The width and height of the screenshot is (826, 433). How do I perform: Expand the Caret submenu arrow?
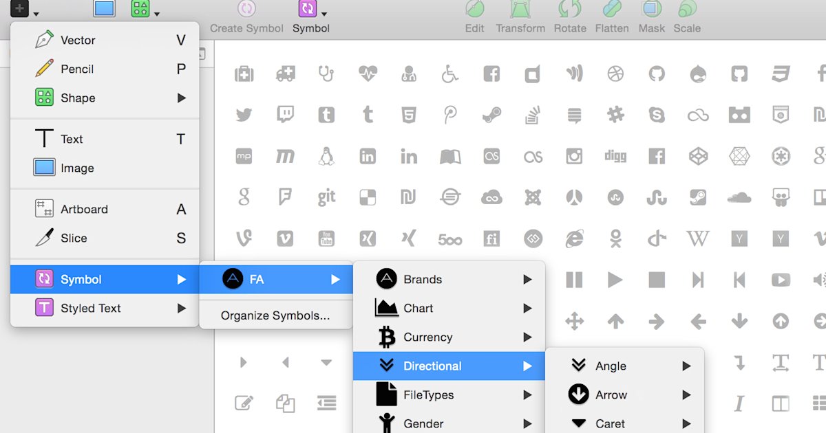686,423
